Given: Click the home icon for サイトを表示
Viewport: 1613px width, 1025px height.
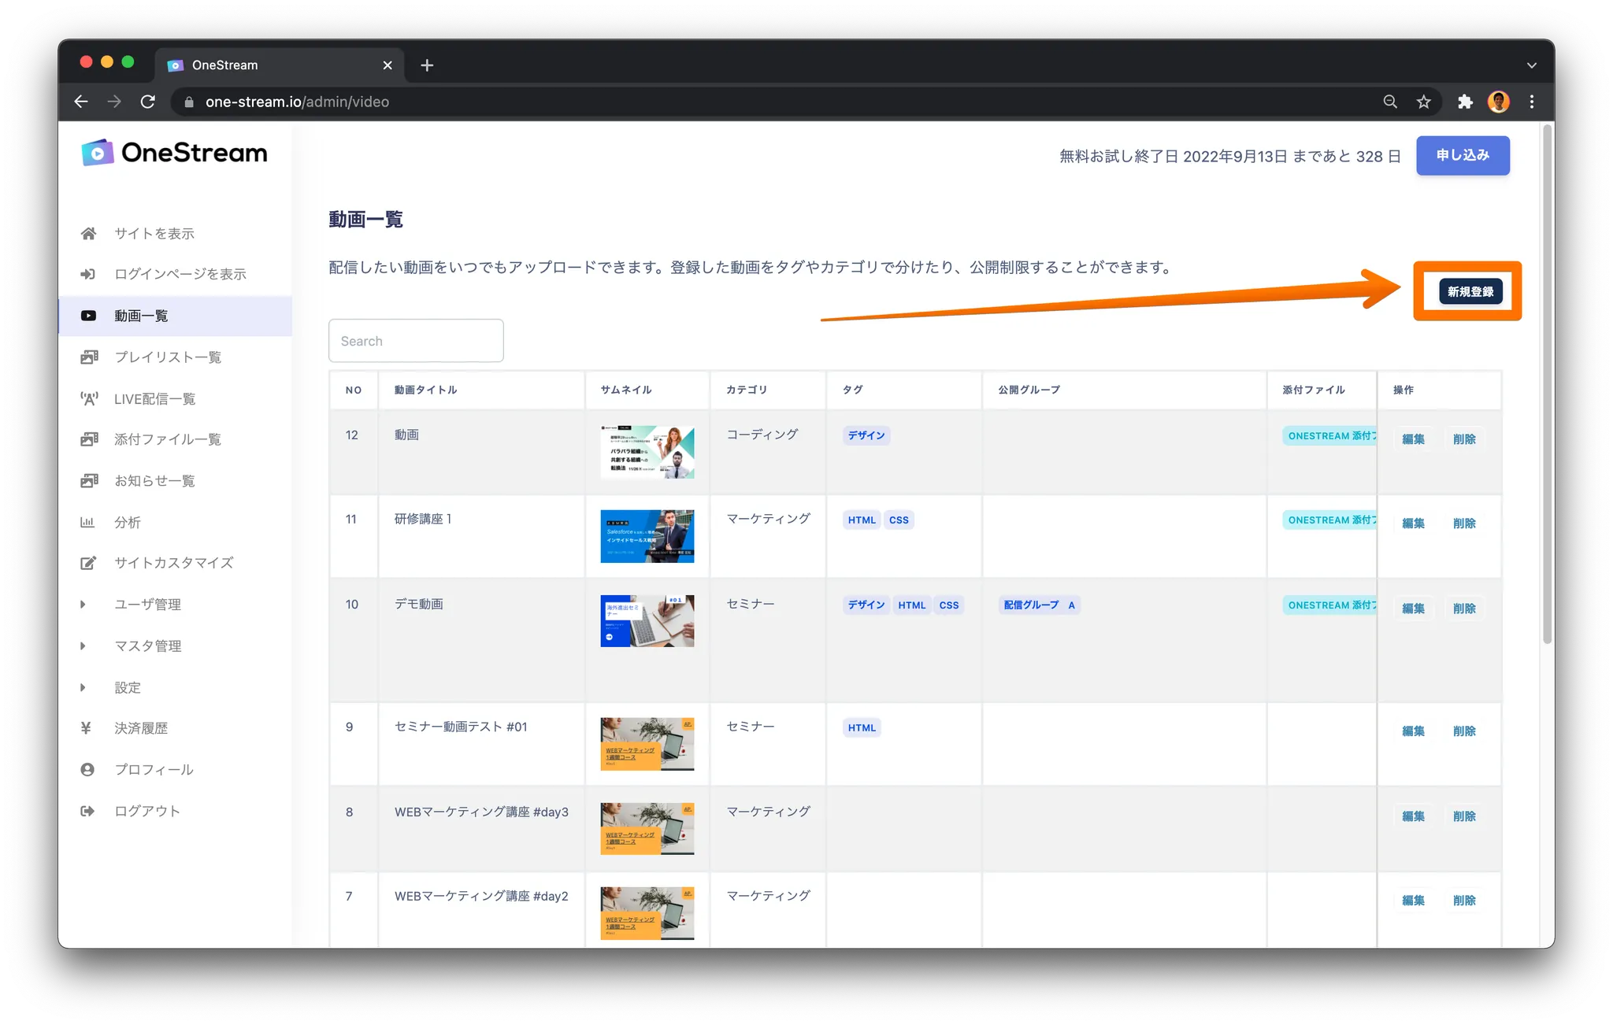Looking at the screenshot, I should click(x=88, y=233).
